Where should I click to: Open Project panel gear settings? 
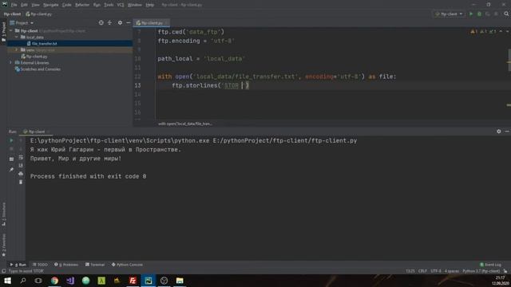coord(120,23)
